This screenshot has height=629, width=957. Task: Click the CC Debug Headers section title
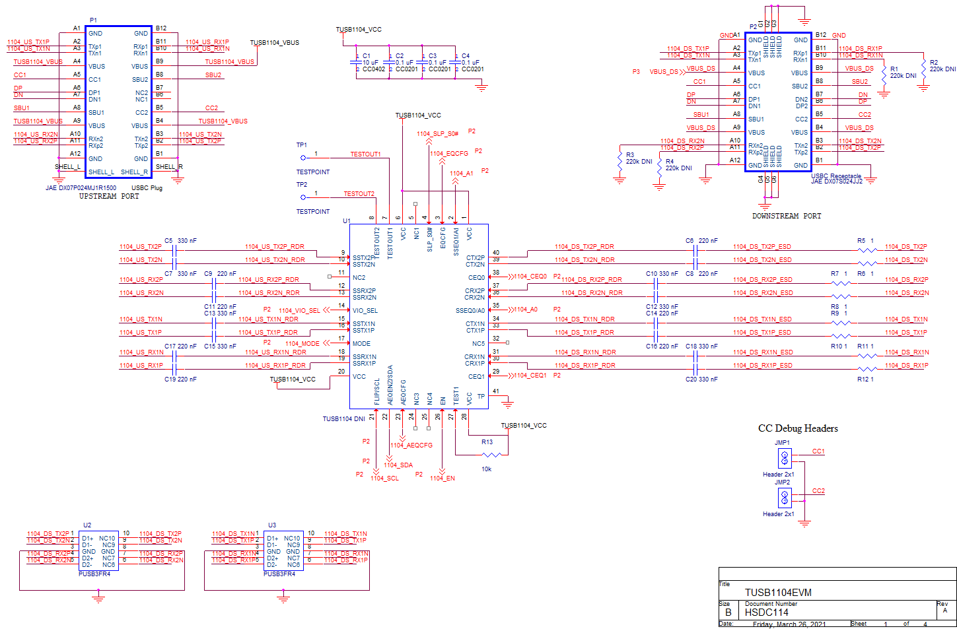(797, 428)
